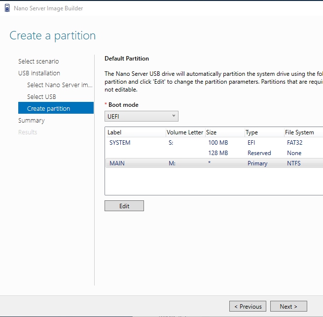Viewport: 323px width, 317px height.
Task: Click the Nano Server Image Builder app icon
Action: click(x=7, y=8)
